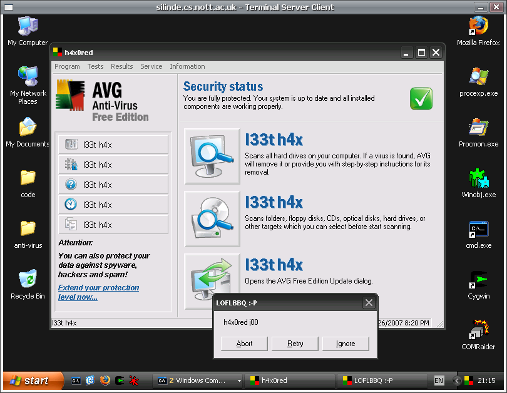
Task: Launch command prompt from the quick launch bar
Action: coord(76,380)
